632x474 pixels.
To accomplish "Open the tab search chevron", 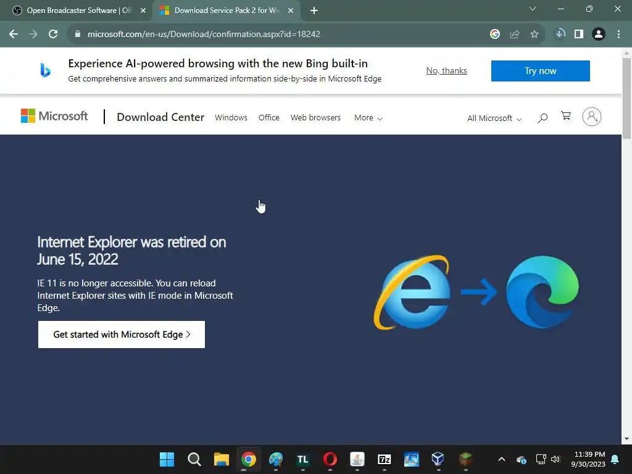I will pos(533,9).
